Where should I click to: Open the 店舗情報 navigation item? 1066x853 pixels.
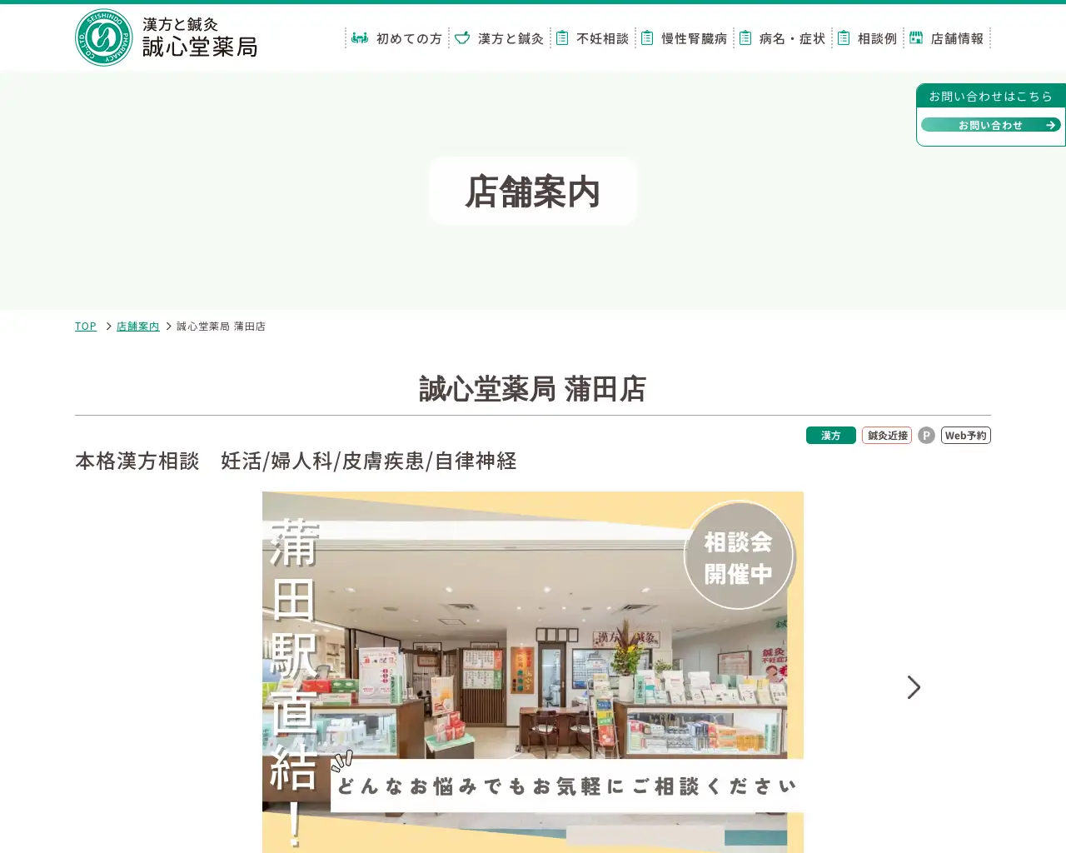coord(957,37)
